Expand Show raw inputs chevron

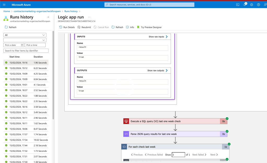[167, 37]
